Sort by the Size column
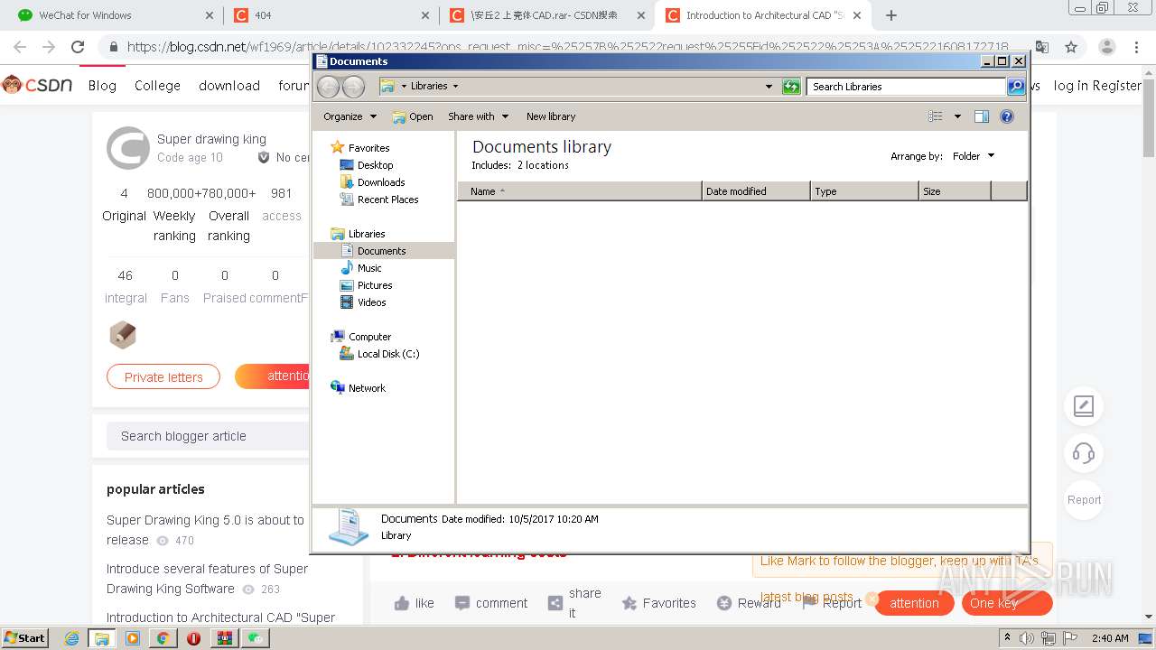This screenshot has height=650, width=1156. pyautogui.click(x=955, y=191)
